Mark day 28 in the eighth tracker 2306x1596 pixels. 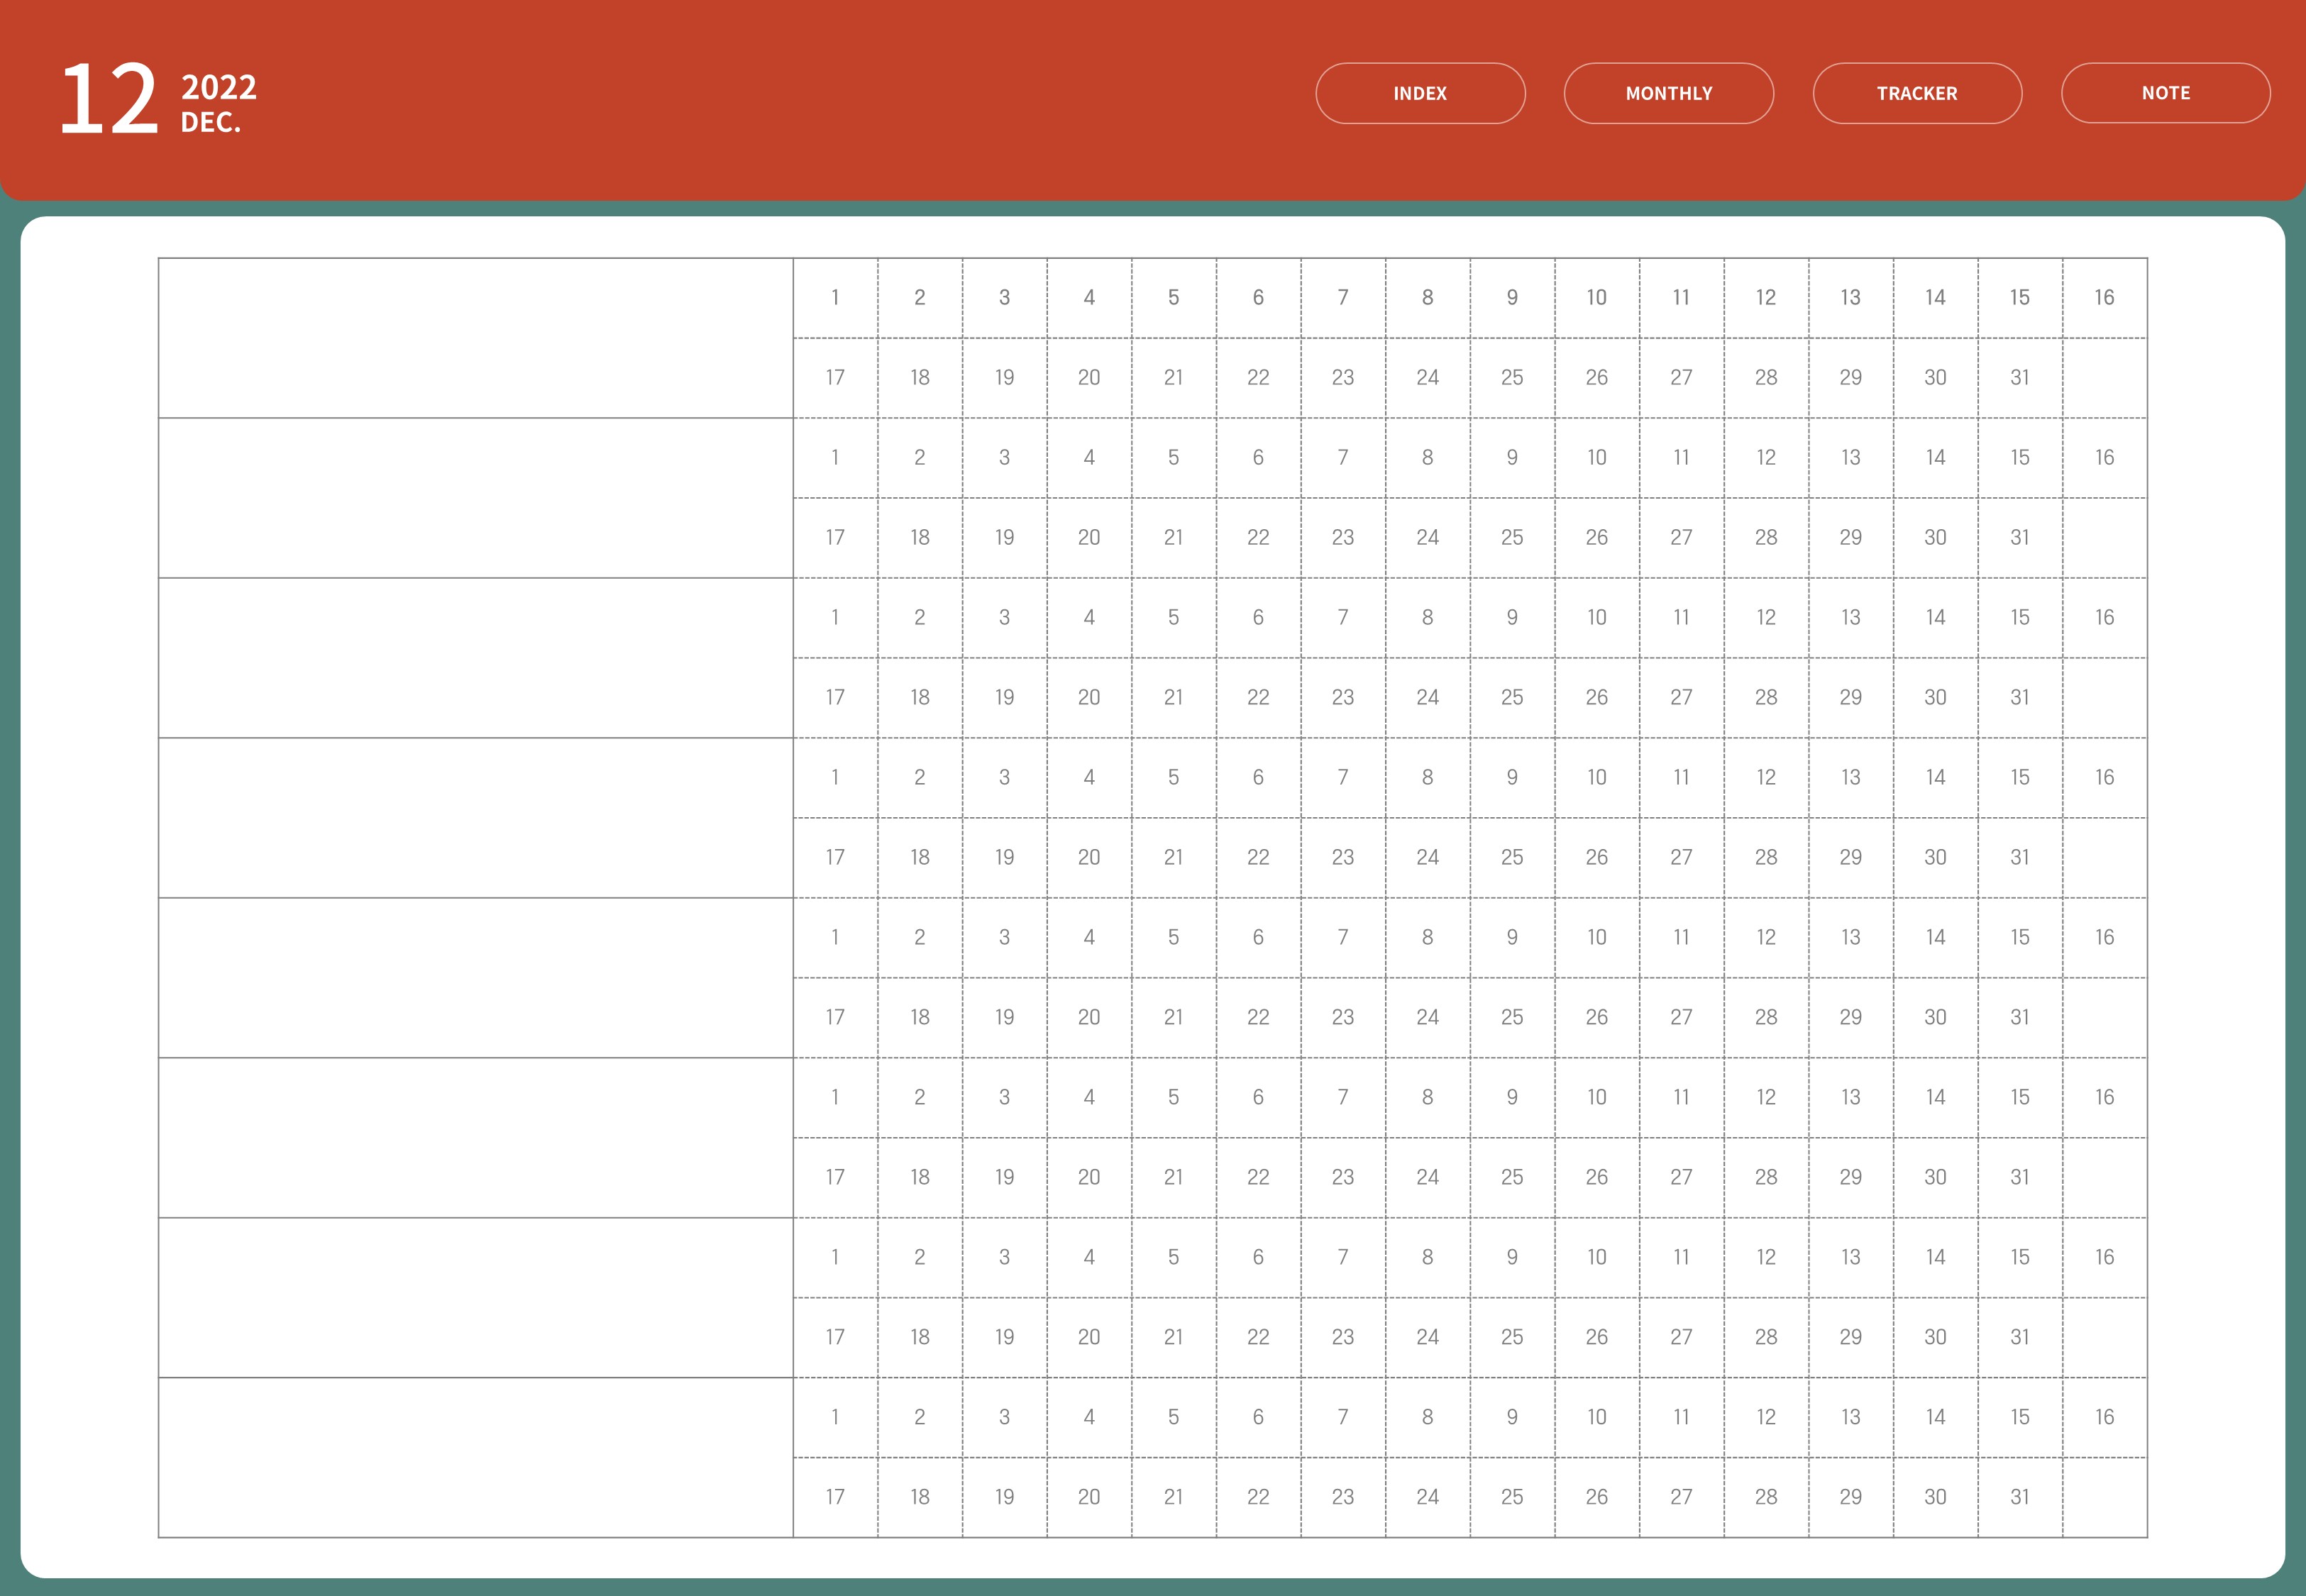tap(1766, 1498)
